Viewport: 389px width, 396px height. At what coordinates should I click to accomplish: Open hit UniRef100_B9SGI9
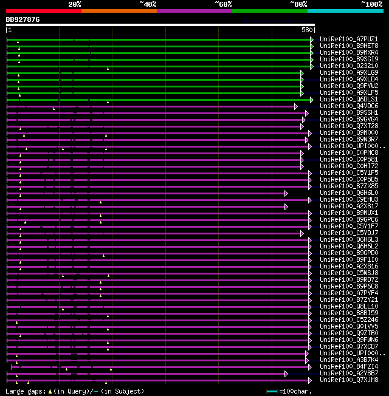(349, 59)
